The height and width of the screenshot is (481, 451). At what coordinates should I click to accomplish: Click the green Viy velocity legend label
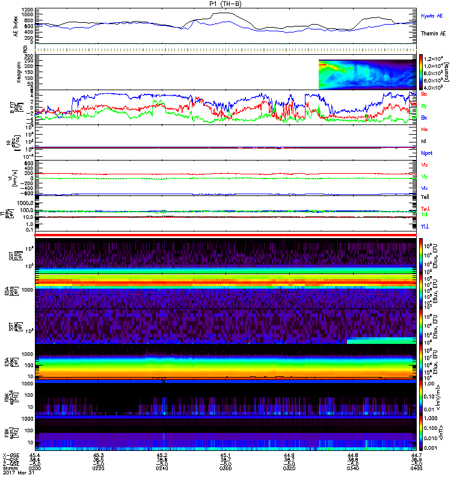pyautogui.click(x=425, y=177)
